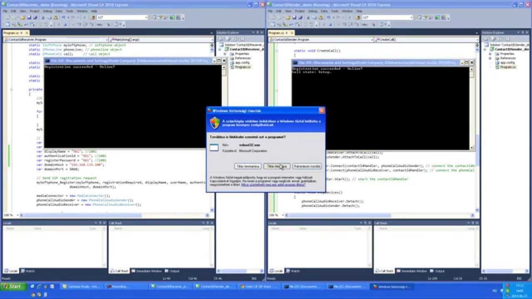Click Find in Files icon in Receiver toolbar
Image resolution: width=532 pixels, height=299 pixels.
click(x=92, y=17)
